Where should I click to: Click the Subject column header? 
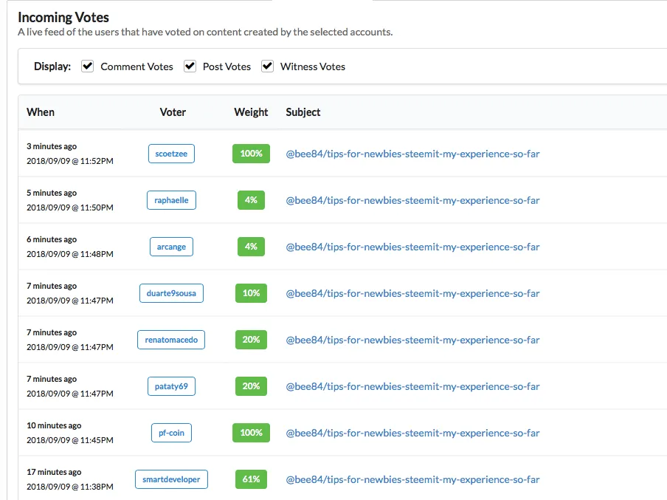[303, 112]
